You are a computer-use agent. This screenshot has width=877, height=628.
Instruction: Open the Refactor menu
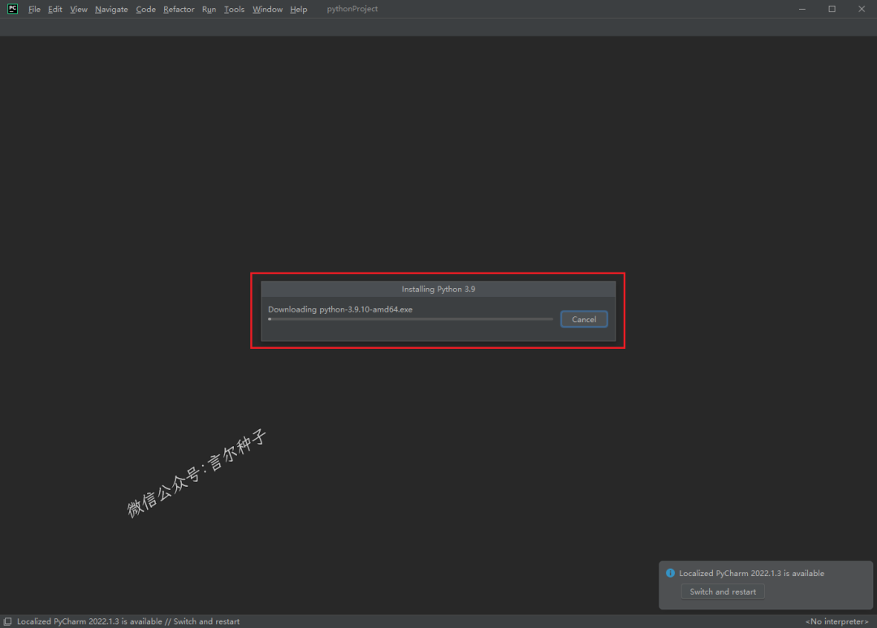pos(179,10)
